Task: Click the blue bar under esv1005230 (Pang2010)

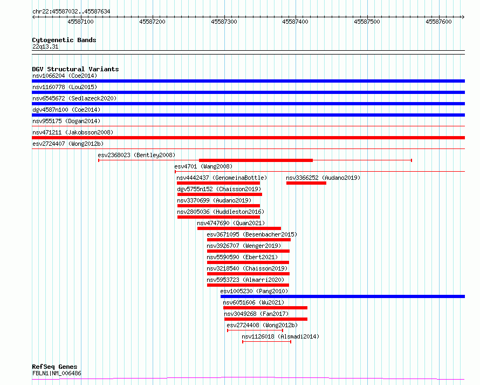Action: [342, 296]
